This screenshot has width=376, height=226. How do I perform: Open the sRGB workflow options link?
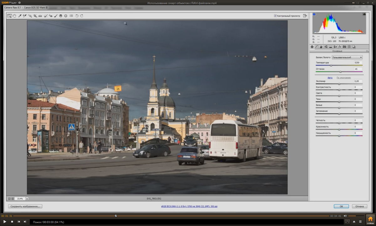coord(189,207)
